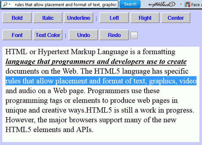Apply Italic formatting

(48, 18)
